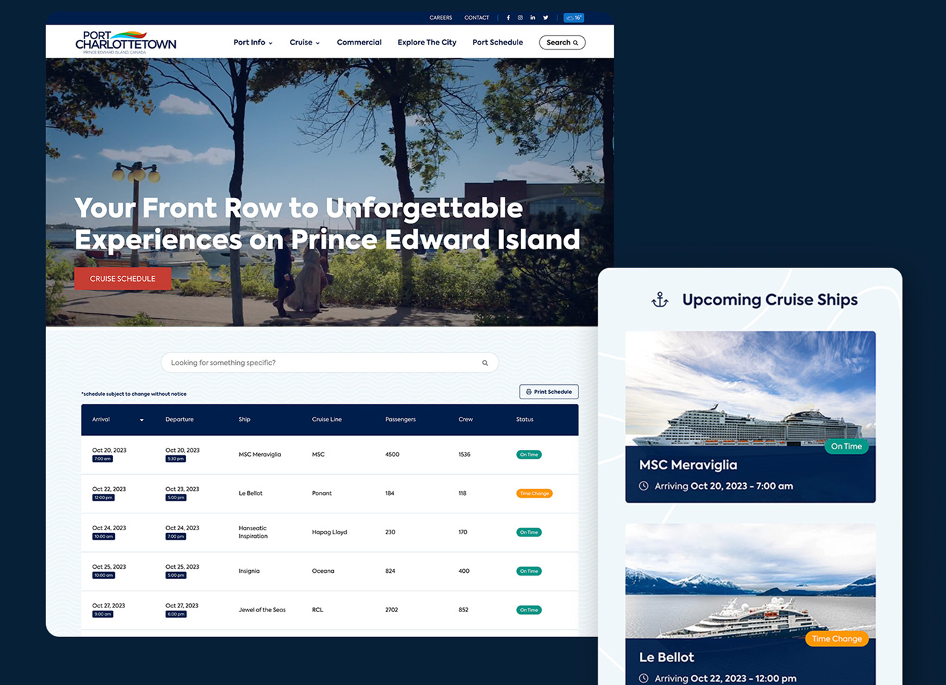The width and height of the screenshot is (946, 685).
Task: Open the LinkedIn social icon
Action: 532,18
